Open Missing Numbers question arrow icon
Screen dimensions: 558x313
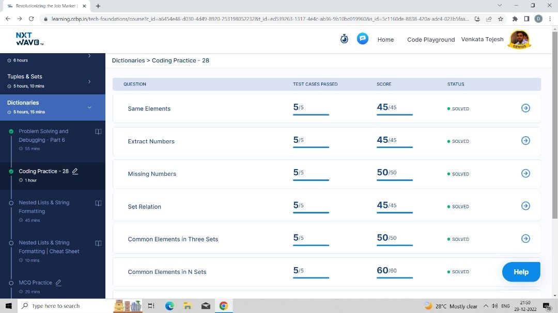pyautogui.click(x=525, y=173)
